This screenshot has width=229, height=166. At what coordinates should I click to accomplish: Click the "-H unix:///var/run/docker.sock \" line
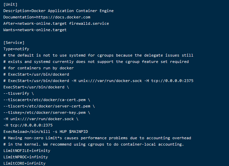[41, 119]
